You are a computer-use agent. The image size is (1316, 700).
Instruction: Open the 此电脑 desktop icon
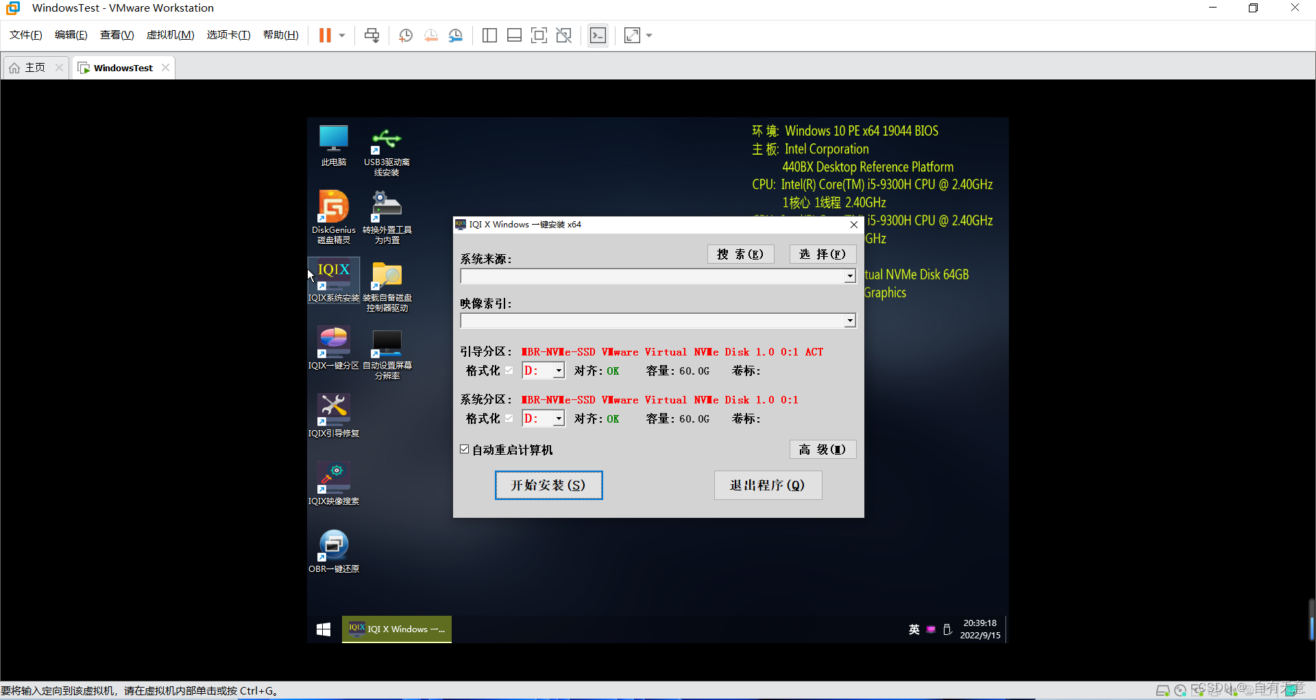[x=334, y=145]
